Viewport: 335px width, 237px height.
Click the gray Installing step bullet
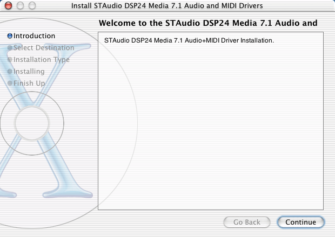tap(10, 71)
